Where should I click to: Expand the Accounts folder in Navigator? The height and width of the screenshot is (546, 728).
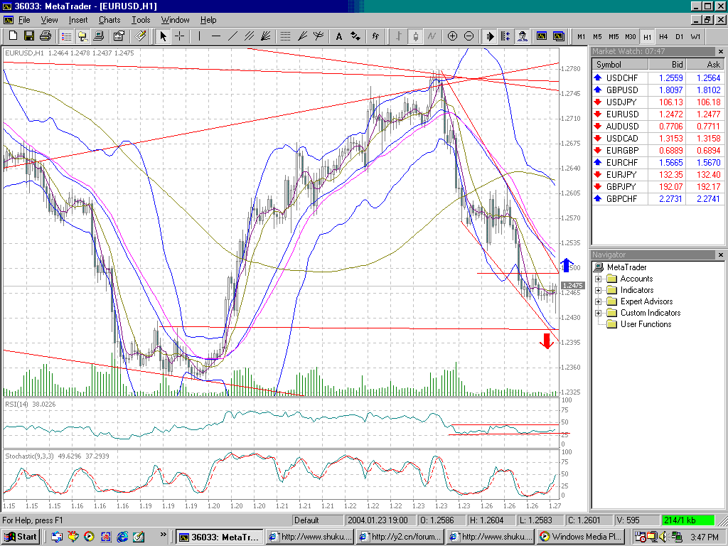click(599, 279)
